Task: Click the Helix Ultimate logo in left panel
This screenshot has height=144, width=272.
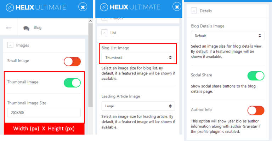Action: [36, 7]
